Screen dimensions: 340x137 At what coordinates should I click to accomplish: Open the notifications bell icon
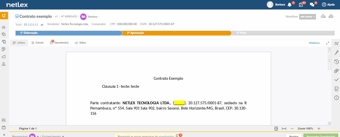pyautogui.click(x=290, y=4)
